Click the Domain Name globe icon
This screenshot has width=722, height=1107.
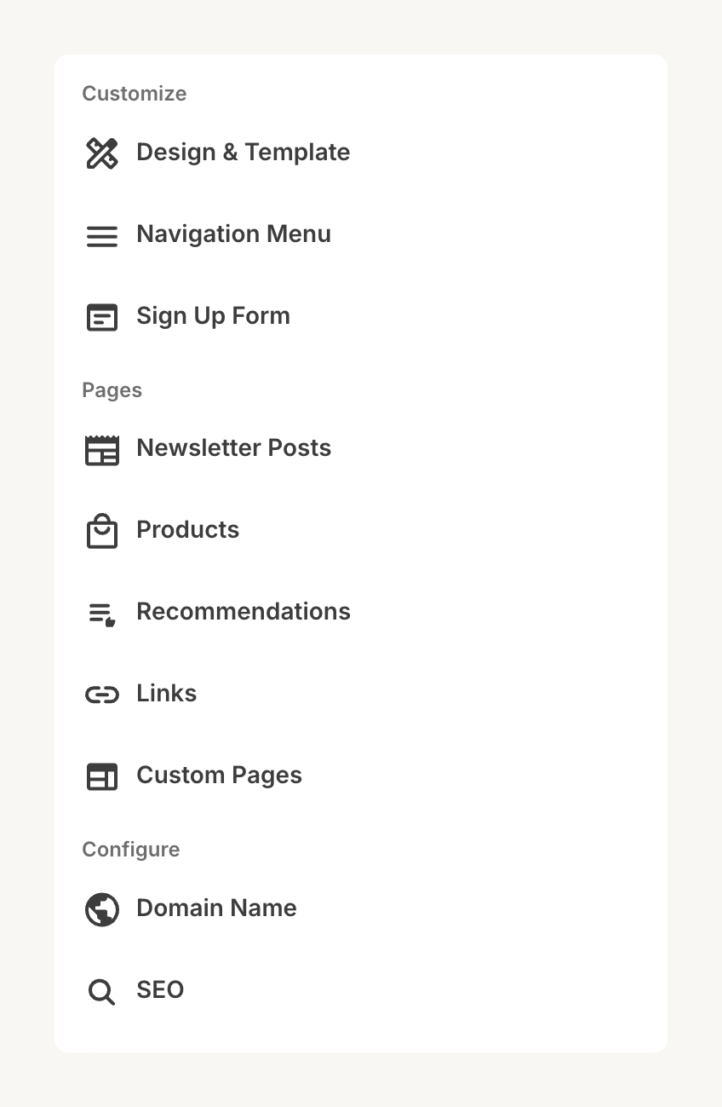(102, 909)
